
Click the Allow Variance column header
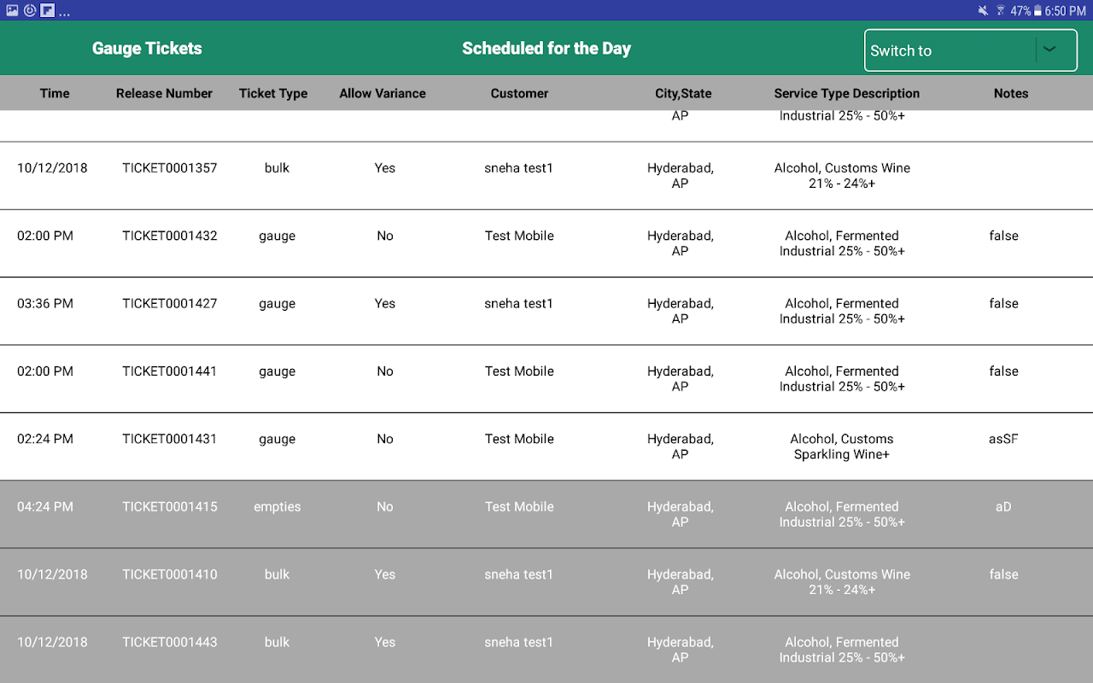point(383,93)
